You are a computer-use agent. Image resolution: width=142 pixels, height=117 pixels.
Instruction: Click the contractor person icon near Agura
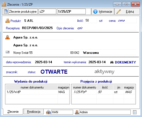point(8,37)
